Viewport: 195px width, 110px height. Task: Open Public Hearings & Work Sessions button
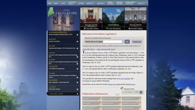(92, 108)
